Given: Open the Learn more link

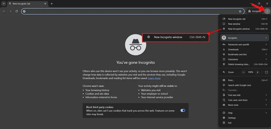Looking at the screenshot, I should click(x=154, y=78).
